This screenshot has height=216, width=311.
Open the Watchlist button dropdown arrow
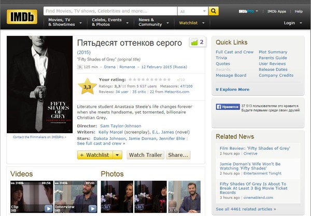[118, 155]
